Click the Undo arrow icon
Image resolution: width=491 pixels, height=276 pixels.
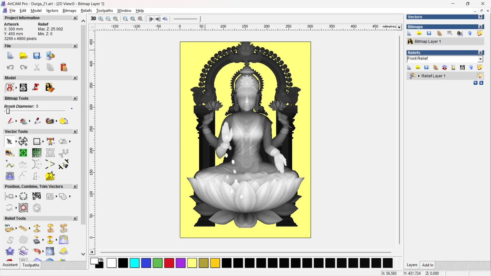click(10, 67)
